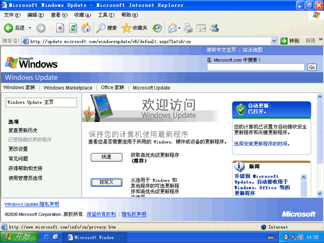Click the Stop loading icon

(60, 28)
